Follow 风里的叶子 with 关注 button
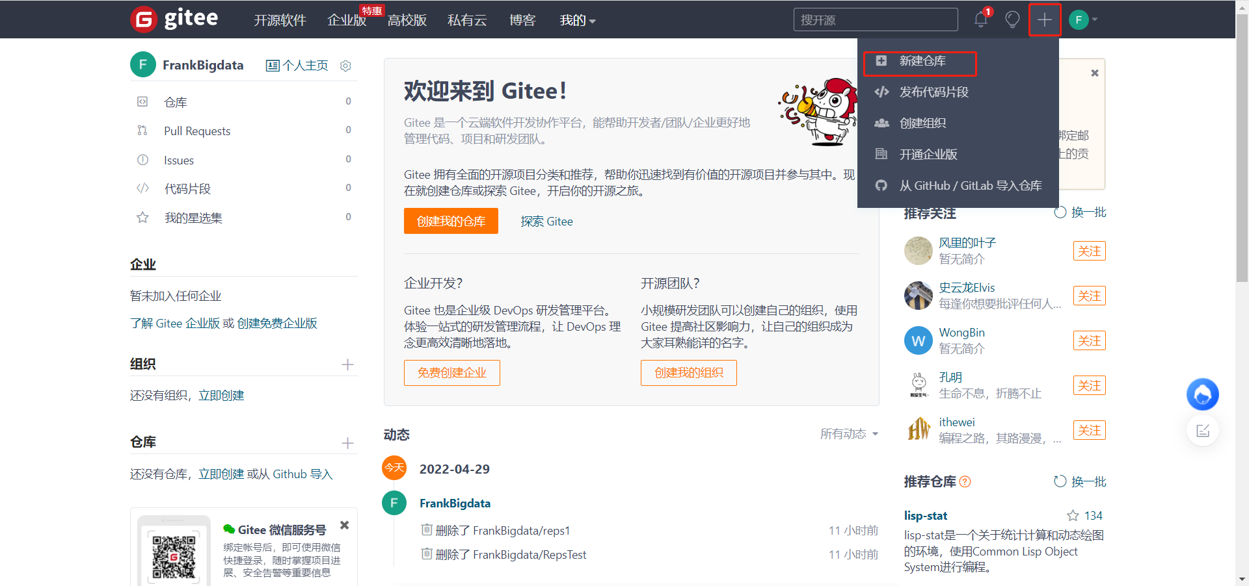 click(x=1090, y=251)
